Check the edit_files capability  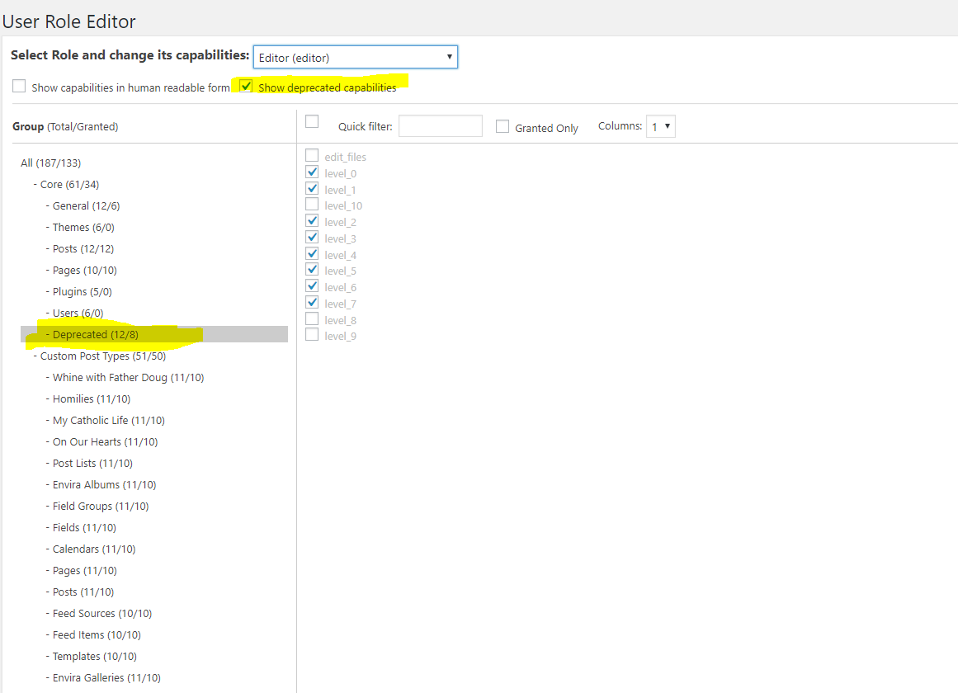point(312,156)
